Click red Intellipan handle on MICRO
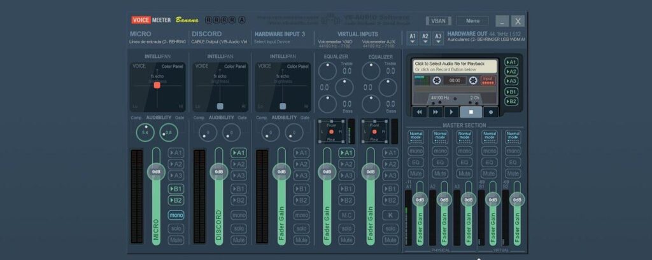652x260 pixels. point(157,85)
